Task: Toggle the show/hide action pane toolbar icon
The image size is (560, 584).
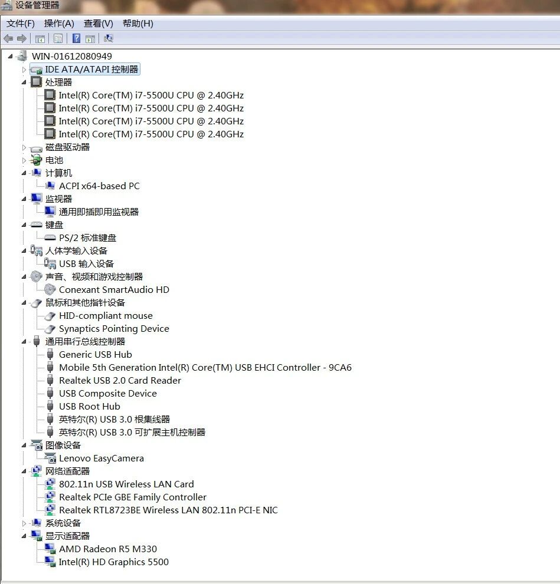Action: [90, 38]
